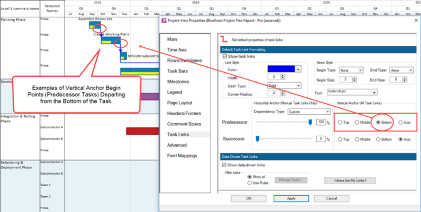Open the Page Layout tab
421x212 pixels.
179,103
